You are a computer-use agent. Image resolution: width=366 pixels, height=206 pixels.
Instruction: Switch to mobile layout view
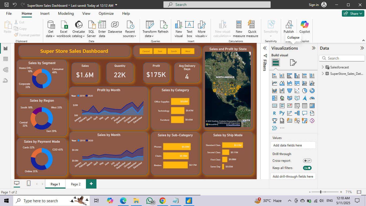click(29, 183)
